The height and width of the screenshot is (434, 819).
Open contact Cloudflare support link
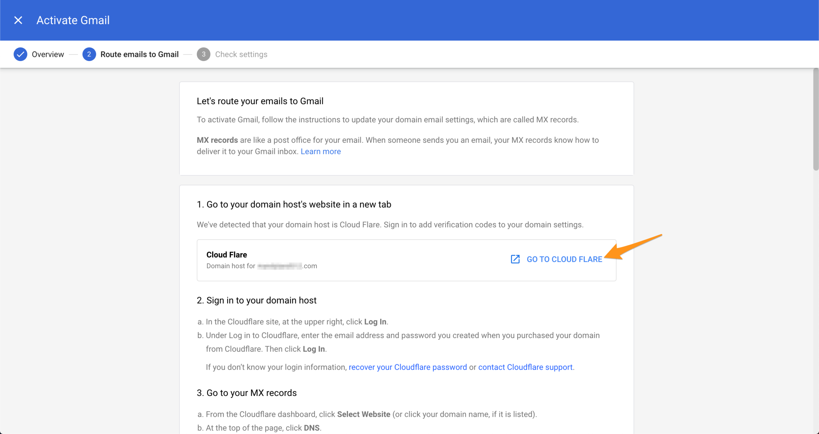(525, 367)
